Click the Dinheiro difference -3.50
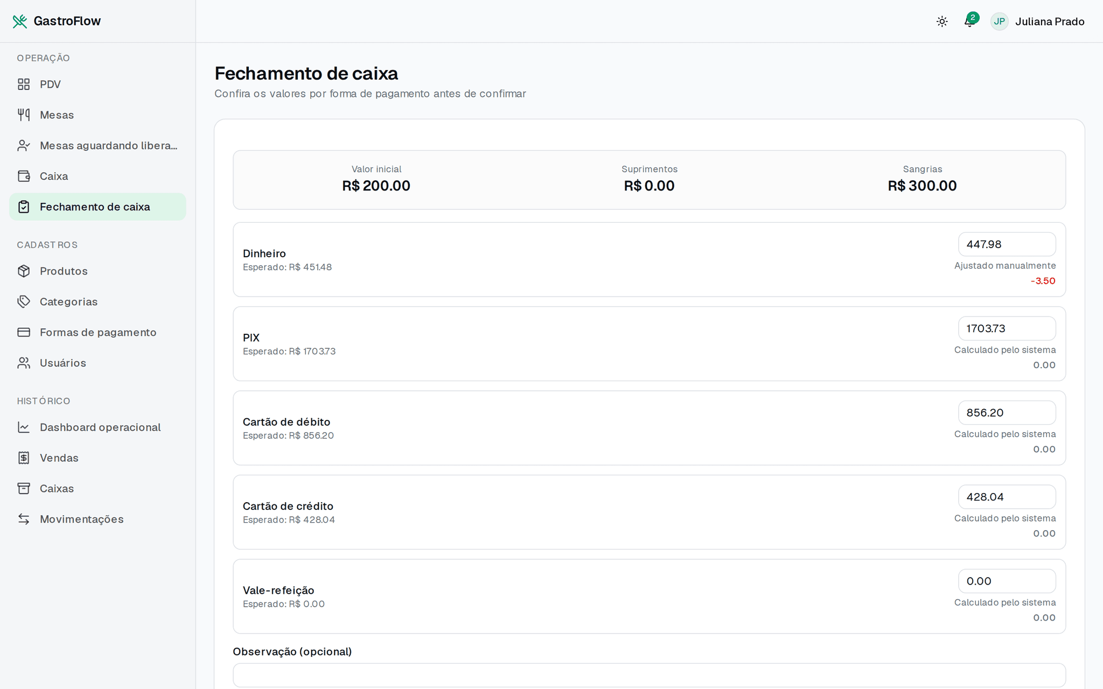This screenshot has width=1103, height=689. tap(1043, 281)
